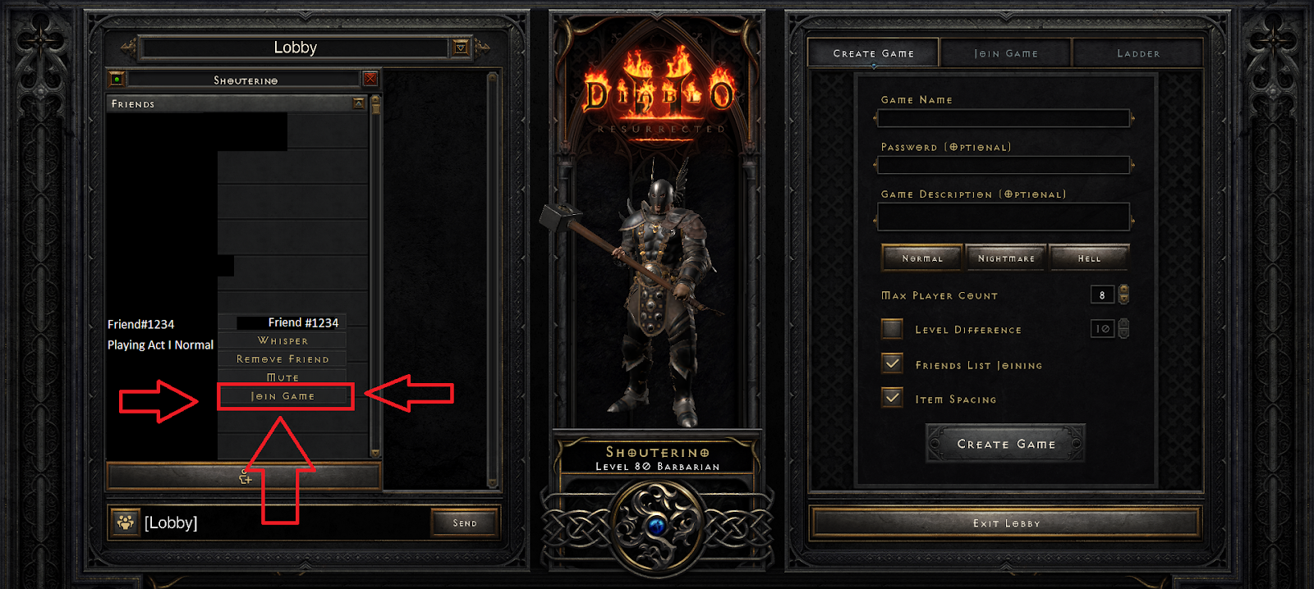Focus the Game Name input field

pyautogui.click(x=1004, y=118)
